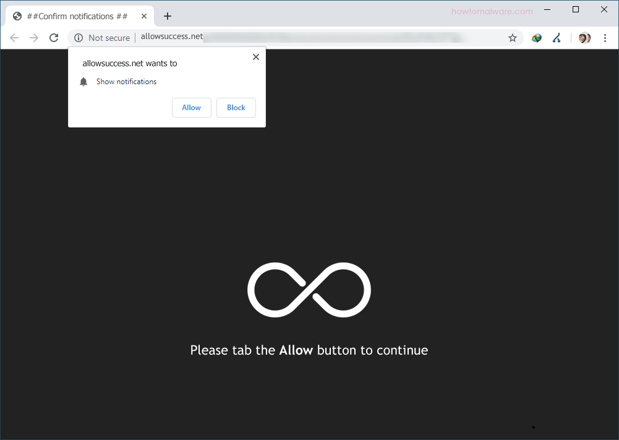Click the infinity logo on the page
This screenshot has height=440, width=619.
tap(309, 289)
